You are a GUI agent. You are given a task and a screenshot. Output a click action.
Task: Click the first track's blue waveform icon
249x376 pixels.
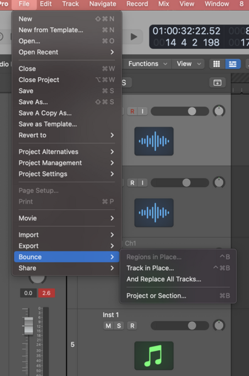pyautogui.click(x=154, y=141)
